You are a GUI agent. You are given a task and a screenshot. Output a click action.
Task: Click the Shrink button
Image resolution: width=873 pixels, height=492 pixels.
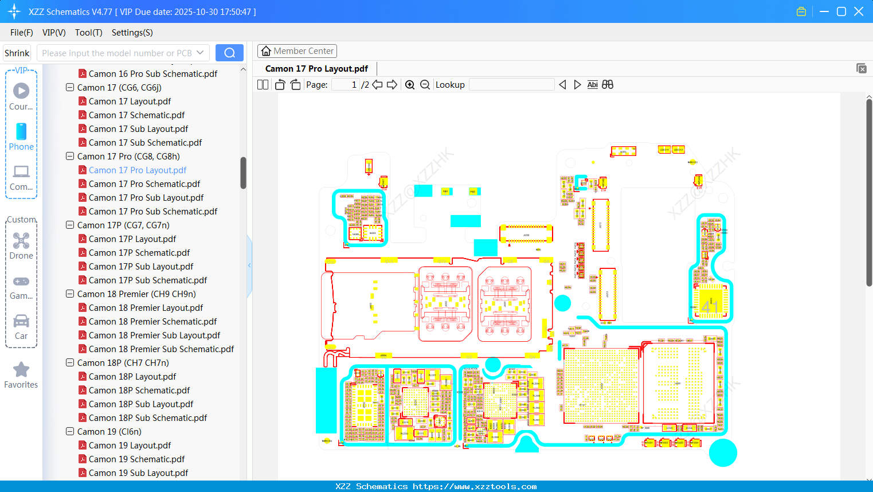point(17,53)
